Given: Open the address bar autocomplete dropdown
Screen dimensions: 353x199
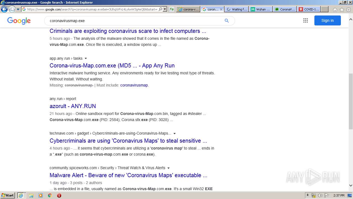Looking at the screenshot, I should tap(165, 9).
